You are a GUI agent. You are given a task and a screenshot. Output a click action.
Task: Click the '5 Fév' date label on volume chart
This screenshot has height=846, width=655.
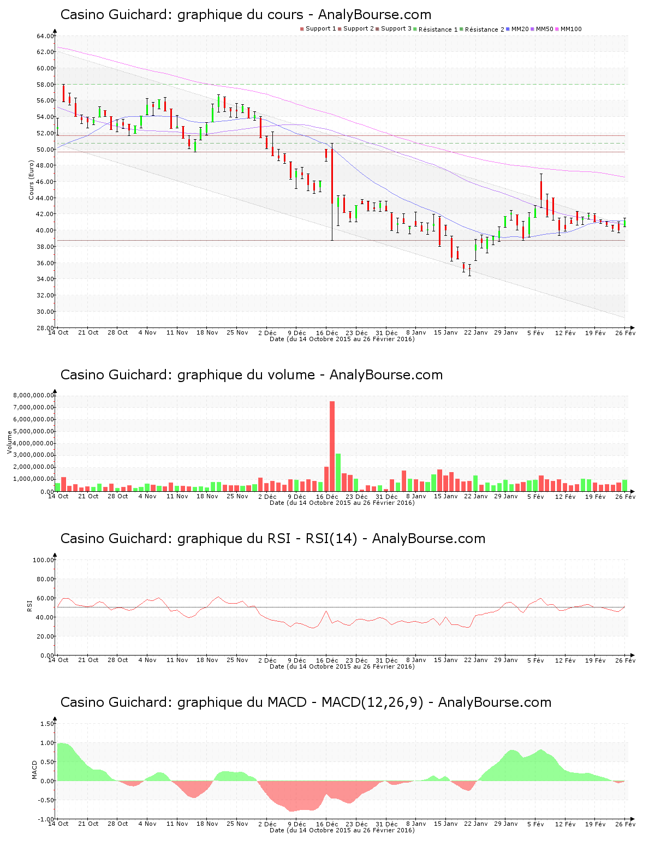[535, 496]
